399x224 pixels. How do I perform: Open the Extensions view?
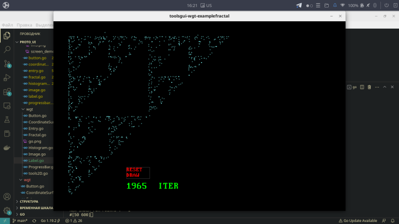(x=7, y=92)
